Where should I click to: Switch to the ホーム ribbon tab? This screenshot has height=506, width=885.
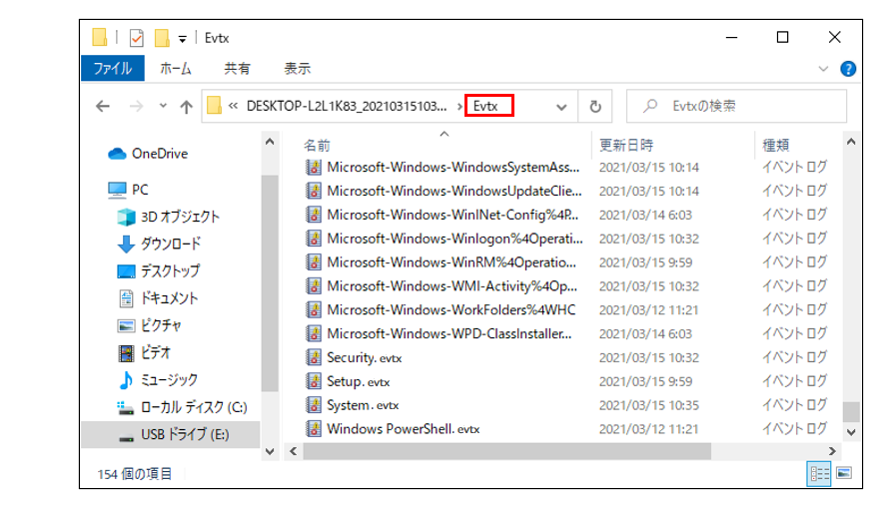point(176,68)
